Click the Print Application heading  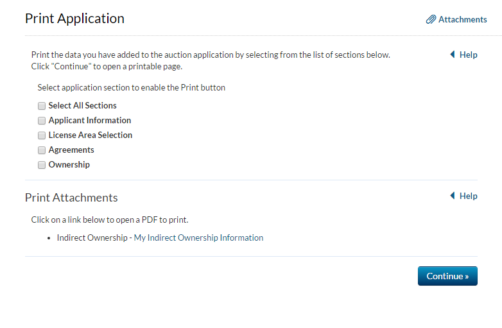pyautogui.click(x=74, y=19)
